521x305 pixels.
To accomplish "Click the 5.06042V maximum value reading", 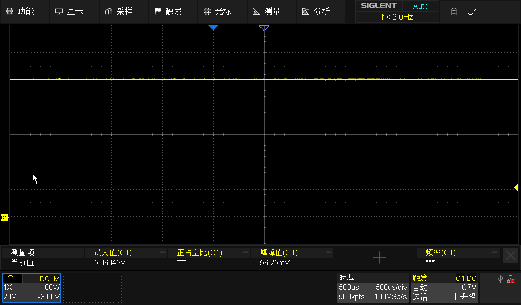I will click(110, 263).
